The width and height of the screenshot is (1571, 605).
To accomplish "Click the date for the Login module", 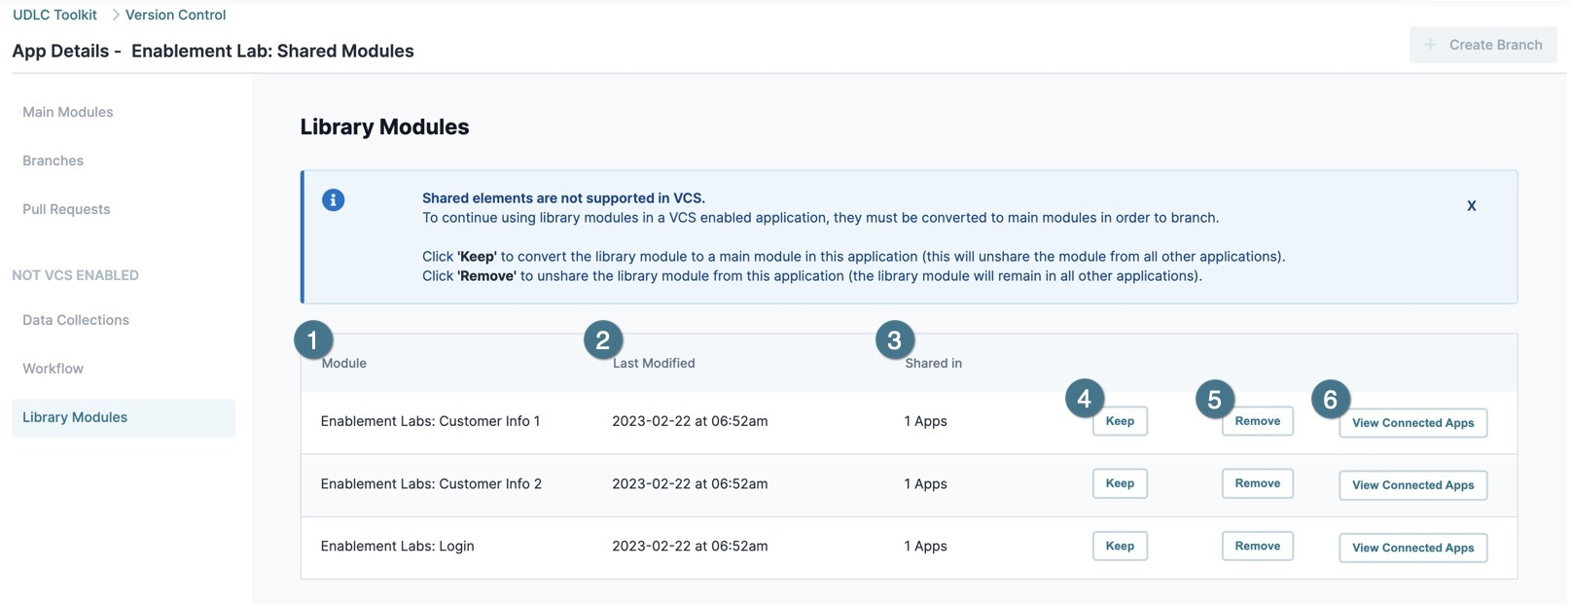I will (x=690, y=546).
